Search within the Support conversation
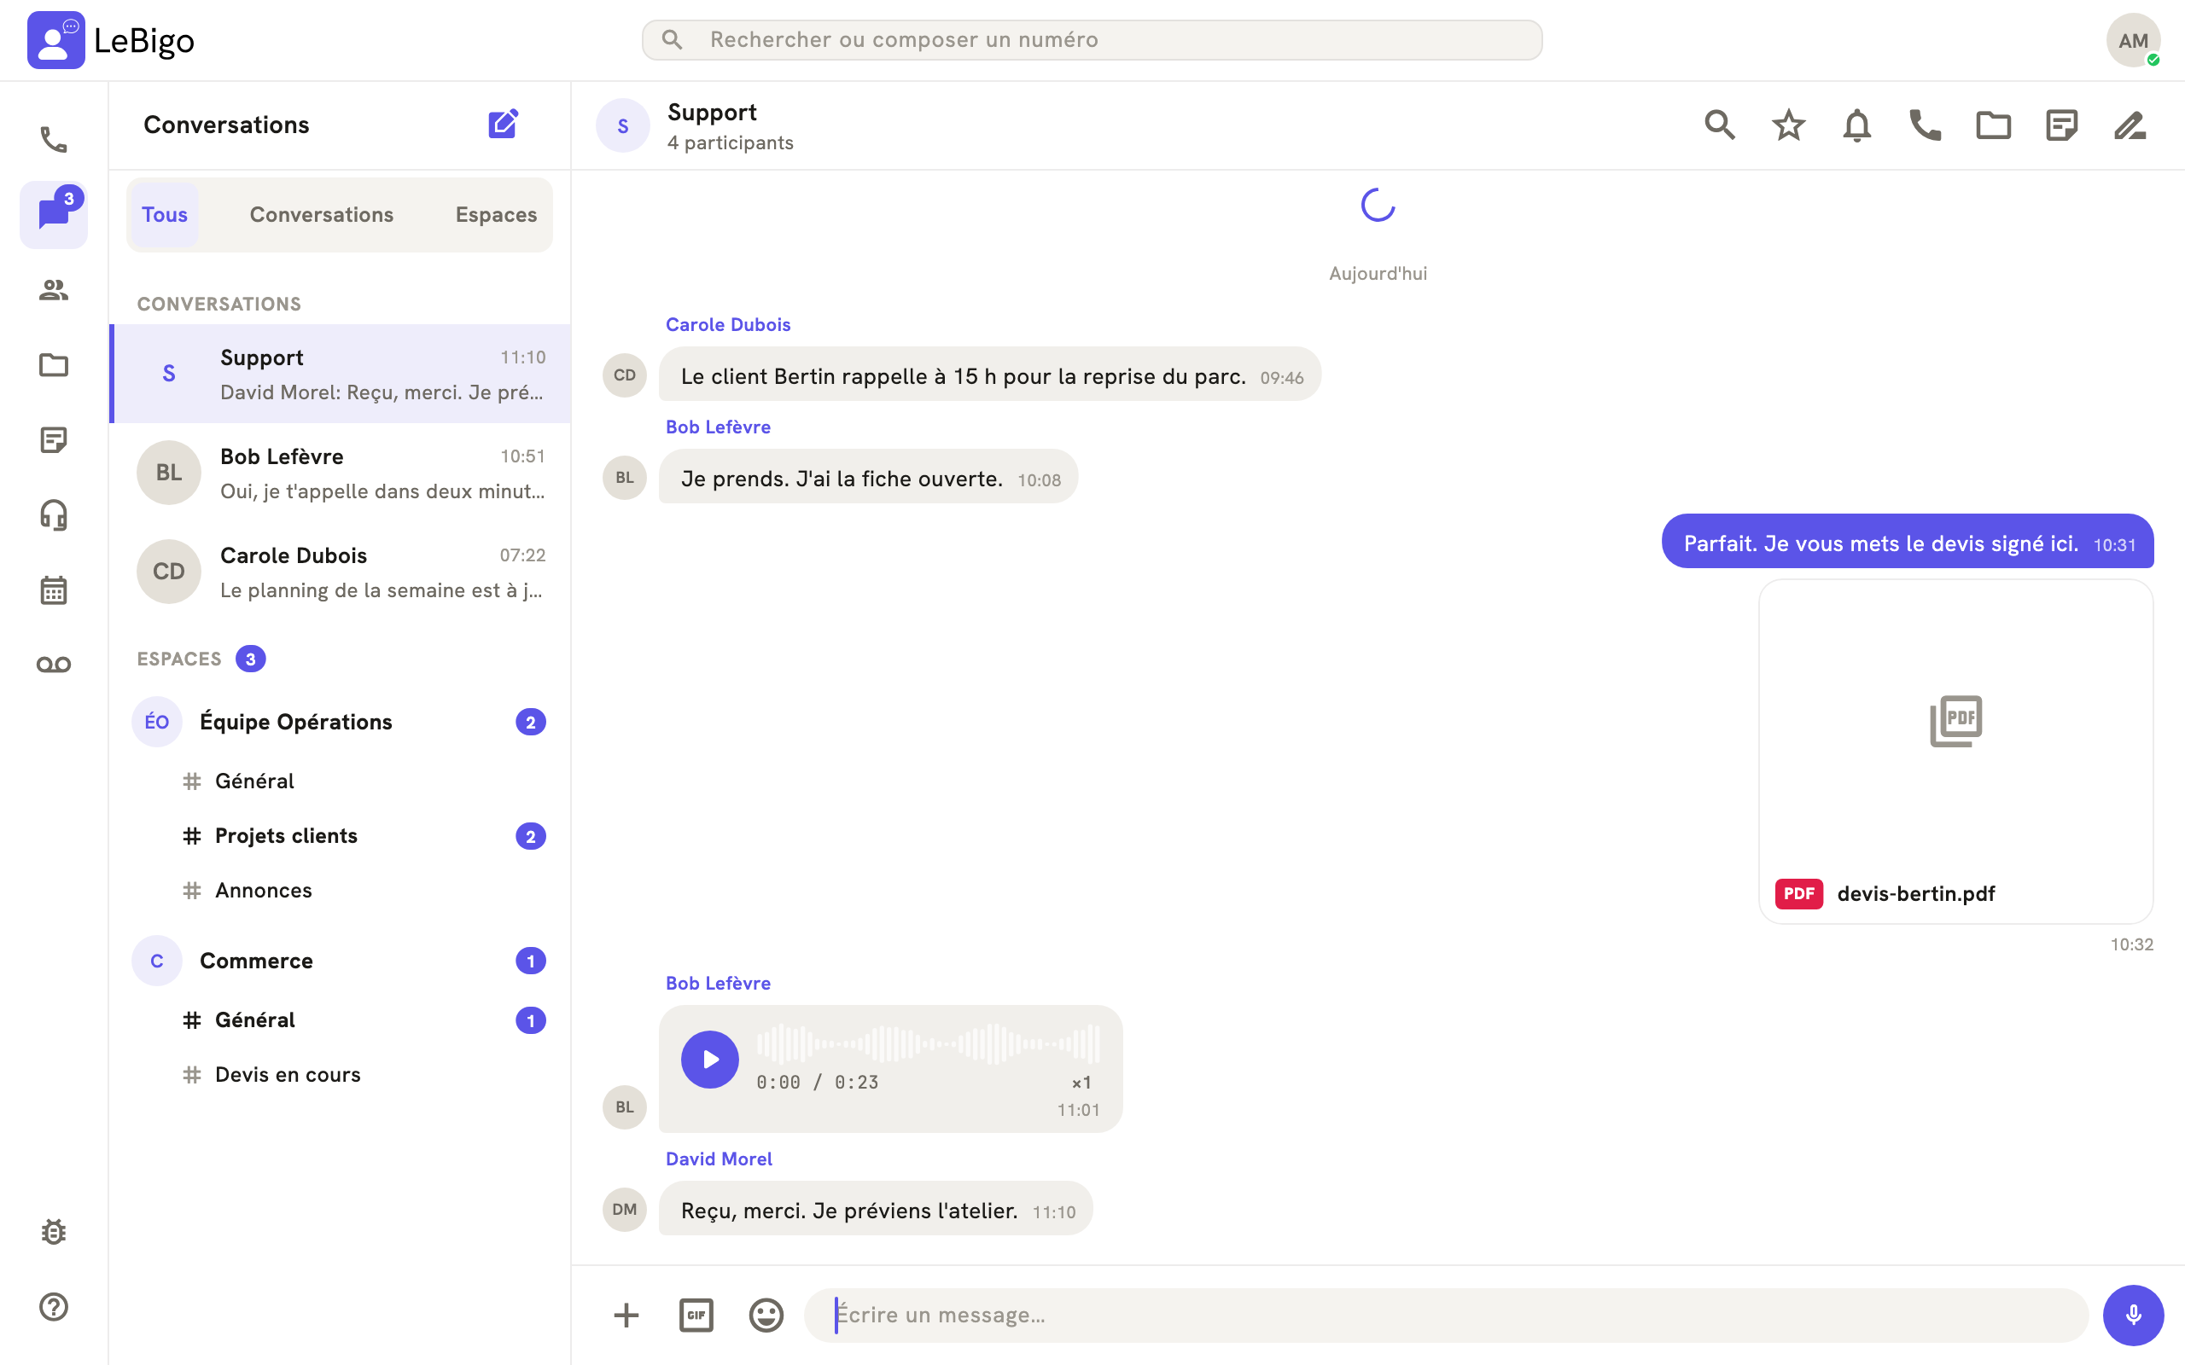This screenshot has height=1365, width=2185. click(x=1719, y=125)
